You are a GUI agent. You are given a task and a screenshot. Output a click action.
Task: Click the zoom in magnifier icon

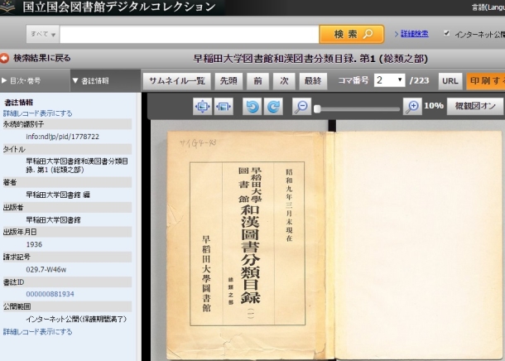tap(412, 106)
